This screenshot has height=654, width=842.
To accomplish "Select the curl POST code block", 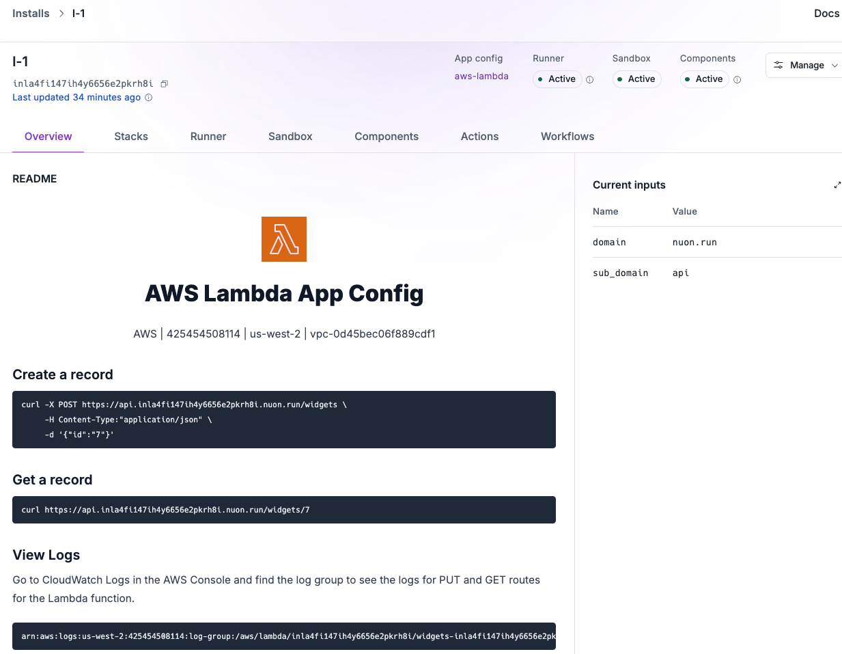I will (284, 420).
